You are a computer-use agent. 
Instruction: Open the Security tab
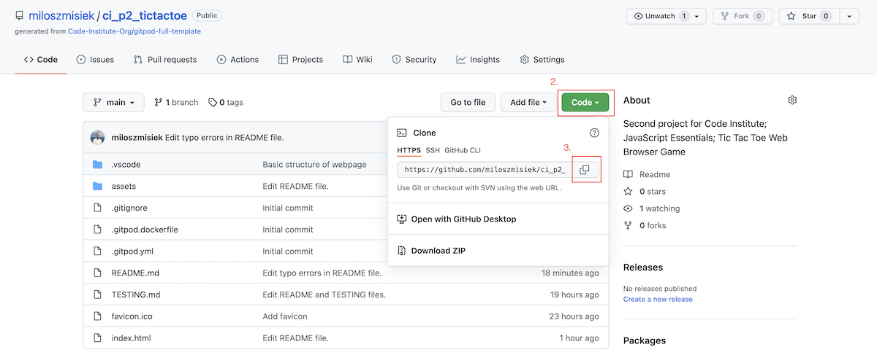click(414, 60)
